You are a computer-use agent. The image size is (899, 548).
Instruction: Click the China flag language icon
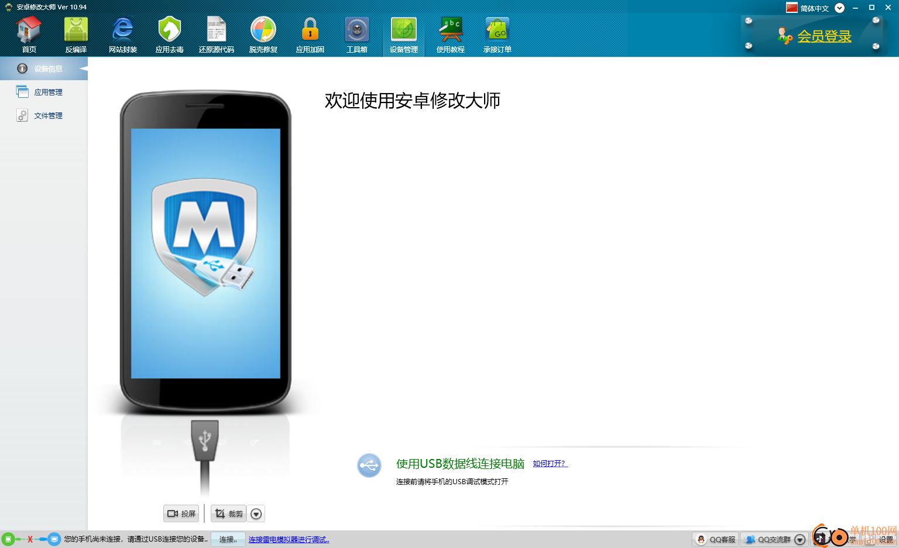click(x=792, y=8)
